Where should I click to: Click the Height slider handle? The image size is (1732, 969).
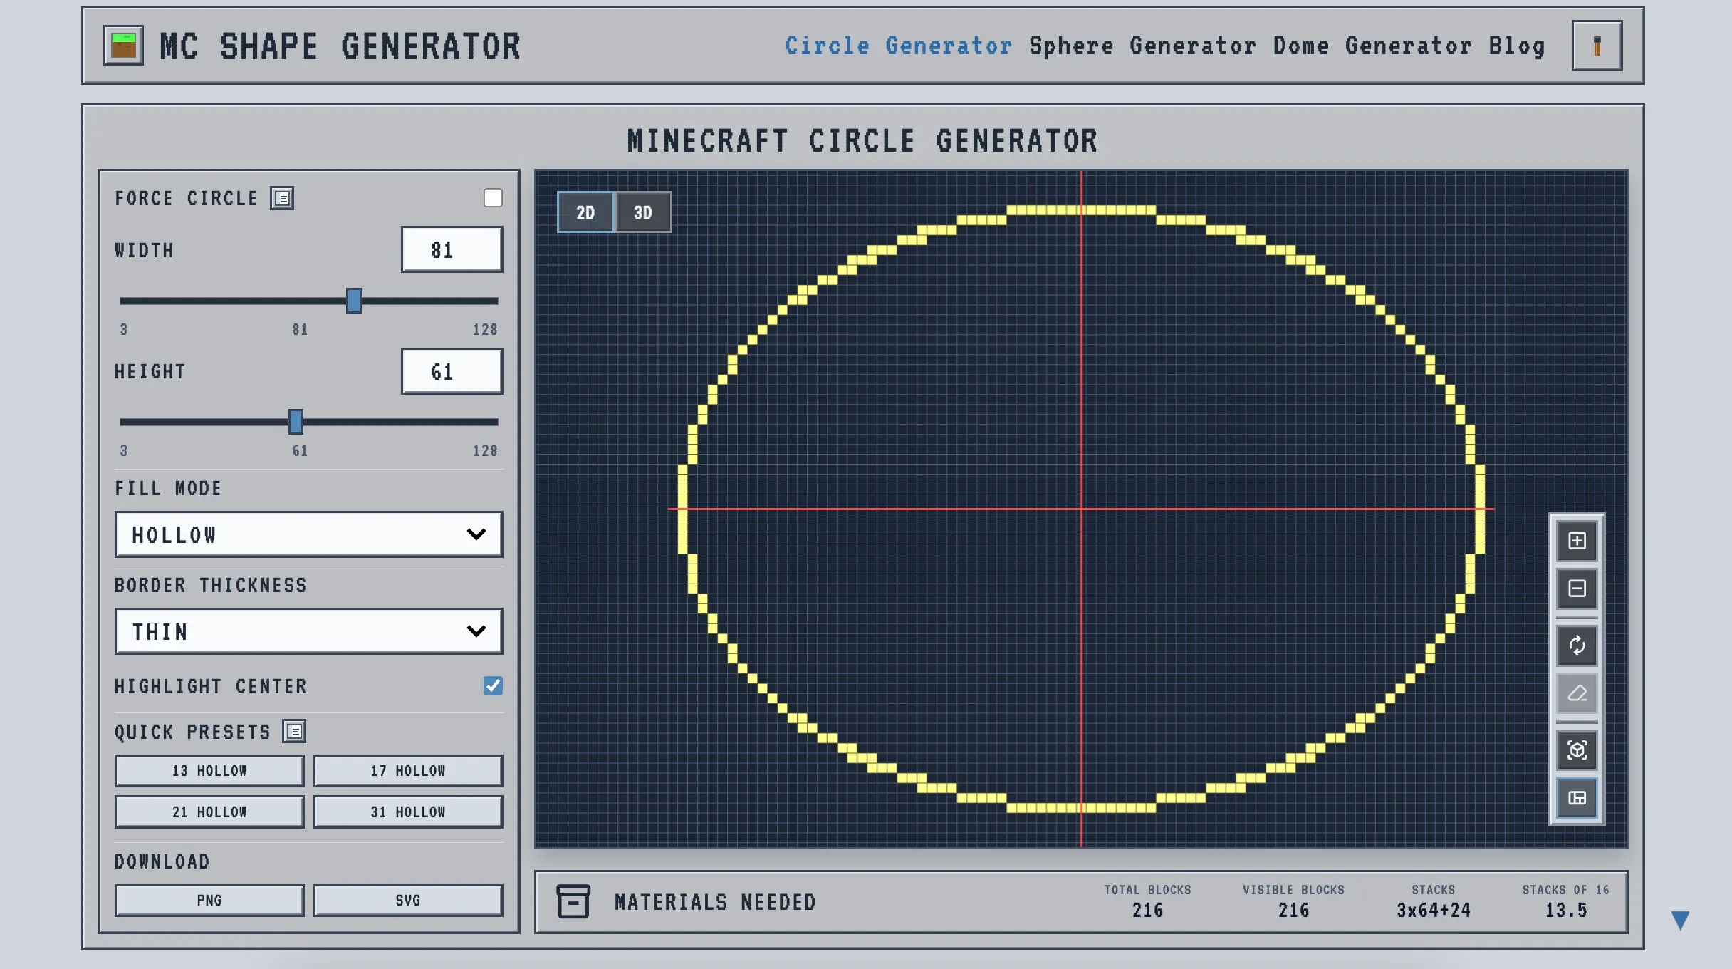pos(296,422)
